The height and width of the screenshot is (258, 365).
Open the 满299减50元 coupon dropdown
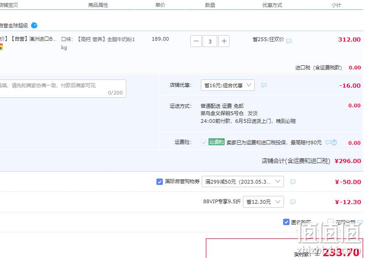coord(243,182)
